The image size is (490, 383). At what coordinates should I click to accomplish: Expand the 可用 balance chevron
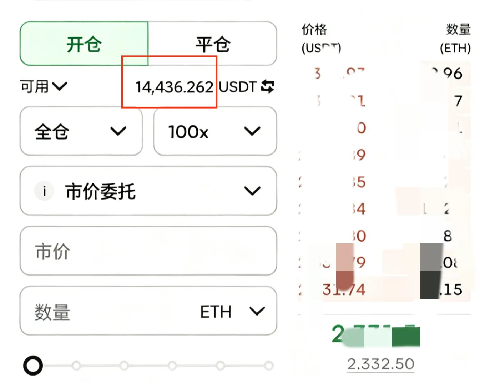60,86
